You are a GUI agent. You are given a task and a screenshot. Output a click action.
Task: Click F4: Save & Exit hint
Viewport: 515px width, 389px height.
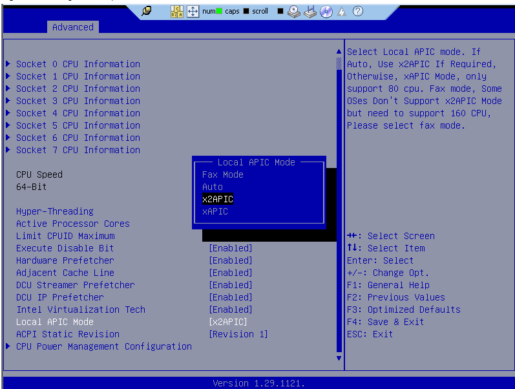[x=385, y=322]
